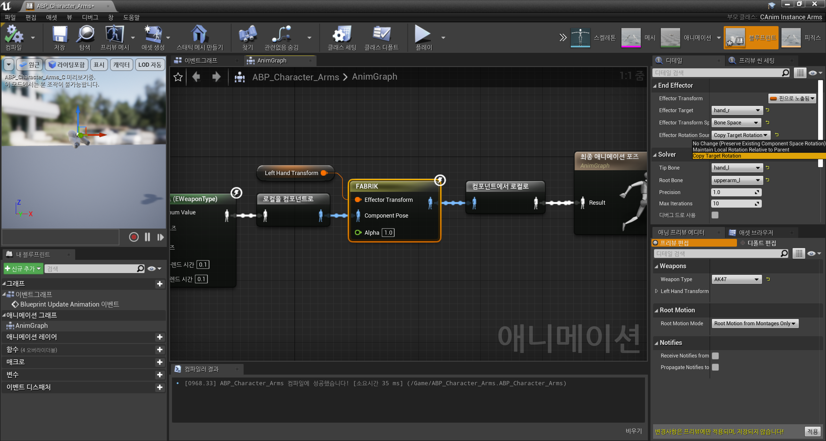The height and width of the screenshot is (441, 826).
Task: Click the record button in preview viewport
Action: [134, 237]
